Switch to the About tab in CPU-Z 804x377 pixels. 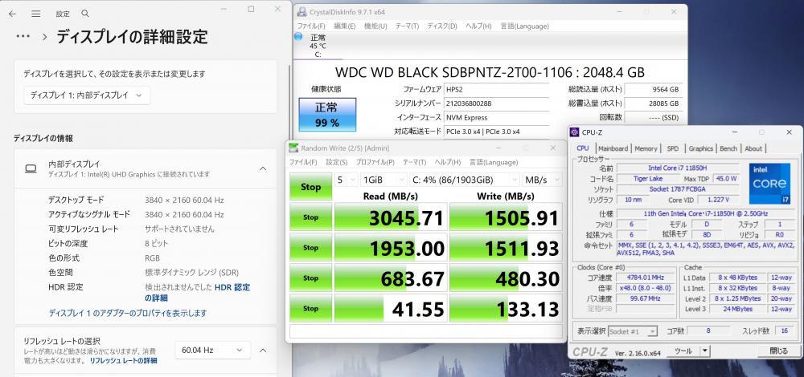(753, 148)
